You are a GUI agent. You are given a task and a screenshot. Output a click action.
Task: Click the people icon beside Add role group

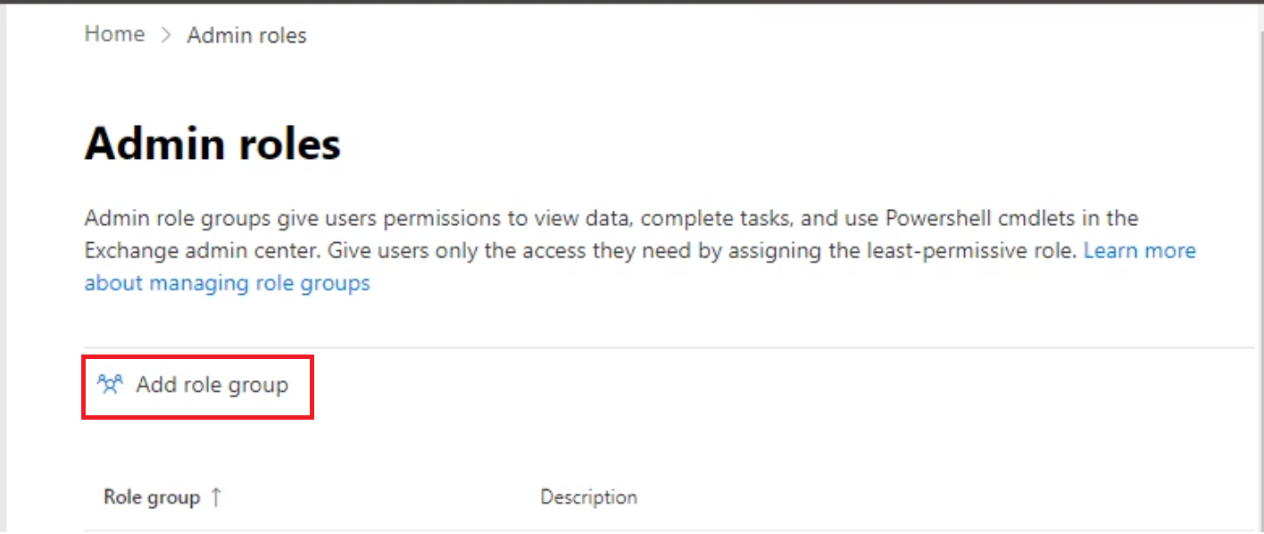pyautogui.click(x=109, y=385)
